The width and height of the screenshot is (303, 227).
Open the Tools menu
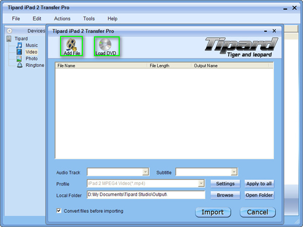(x=89, y=19)
